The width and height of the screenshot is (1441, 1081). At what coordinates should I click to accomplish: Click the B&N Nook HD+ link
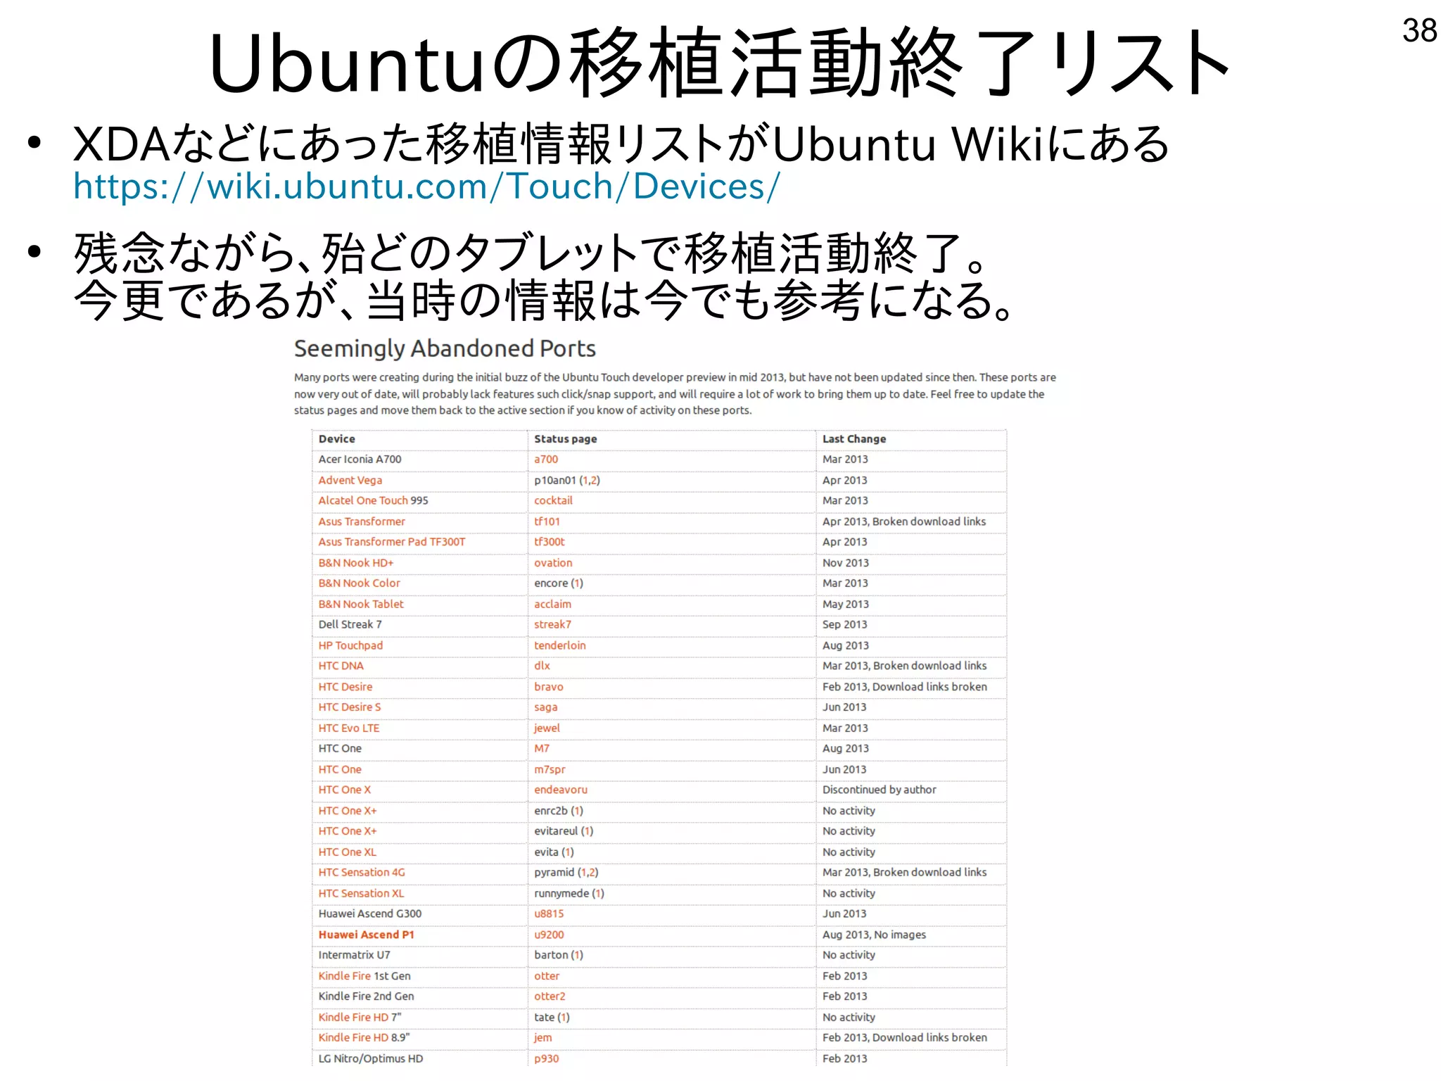tap(356, 563)
